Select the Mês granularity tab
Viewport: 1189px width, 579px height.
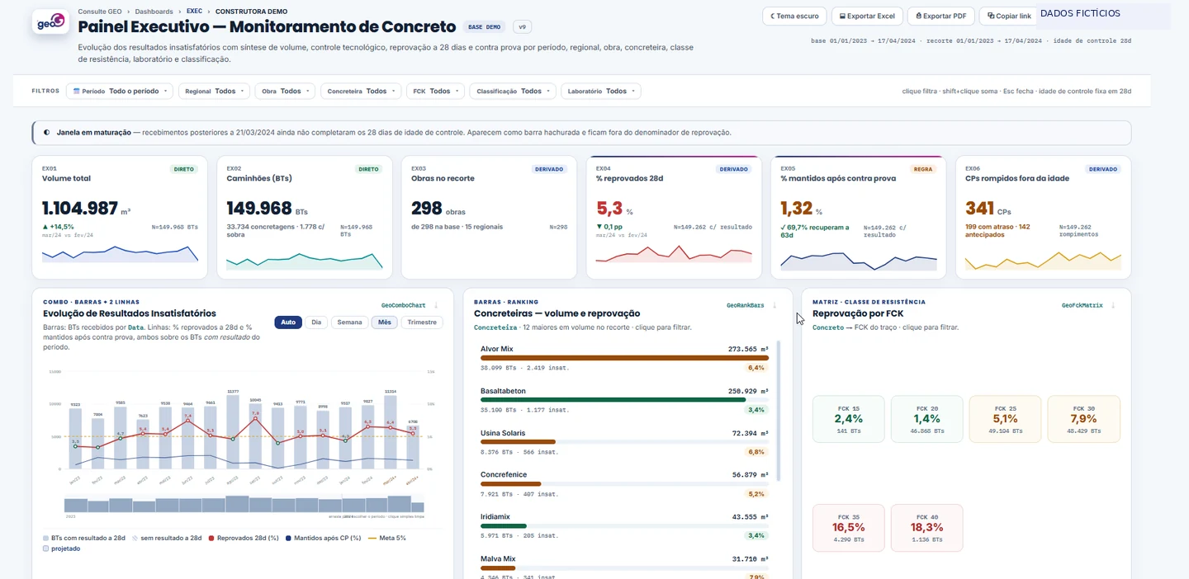[384, 322]
